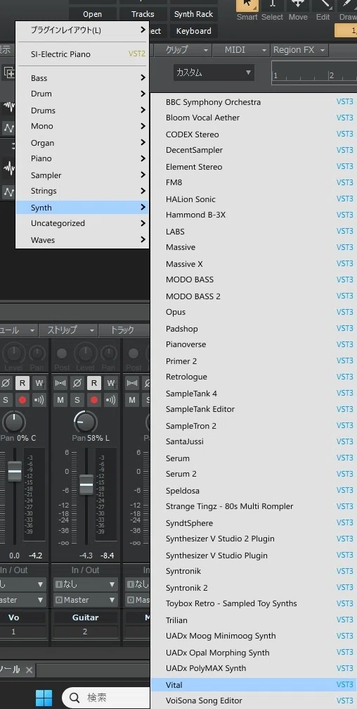The height and width of the screenshot is (709, 357).
Task: Select Massive X plugin
Action: pos(254,263)
